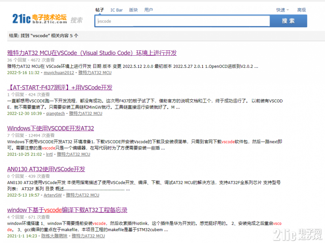The height and width of the screenshot is (243, 325).
Task: Click the 搜索 search button
Action: pos(288,21)
